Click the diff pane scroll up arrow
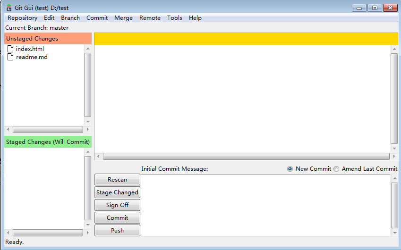Viewport: 401px width, 250px height. (x=394, y=49)
